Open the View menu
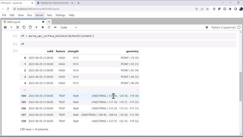243x137 pixels. pyautogui.click(x=21, y=15)
